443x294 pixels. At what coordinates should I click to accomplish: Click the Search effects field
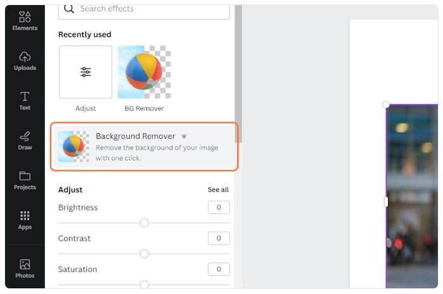144,11
